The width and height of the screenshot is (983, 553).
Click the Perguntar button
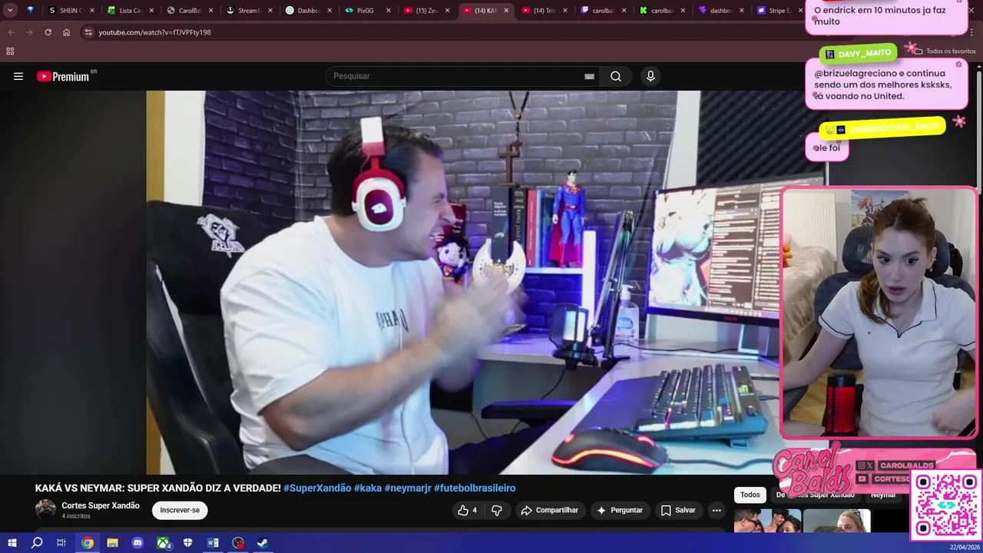point(619,510)
